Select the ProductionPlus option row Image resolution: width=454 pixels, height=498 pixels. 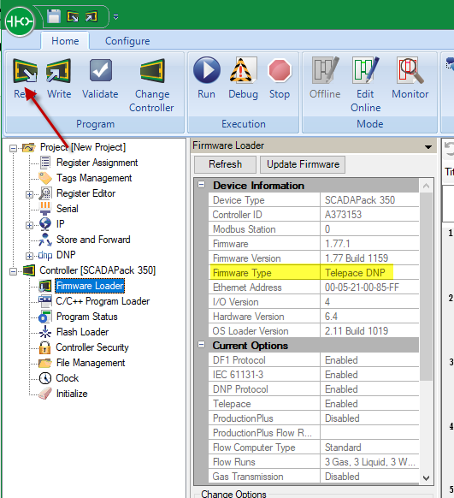[314, 418]
